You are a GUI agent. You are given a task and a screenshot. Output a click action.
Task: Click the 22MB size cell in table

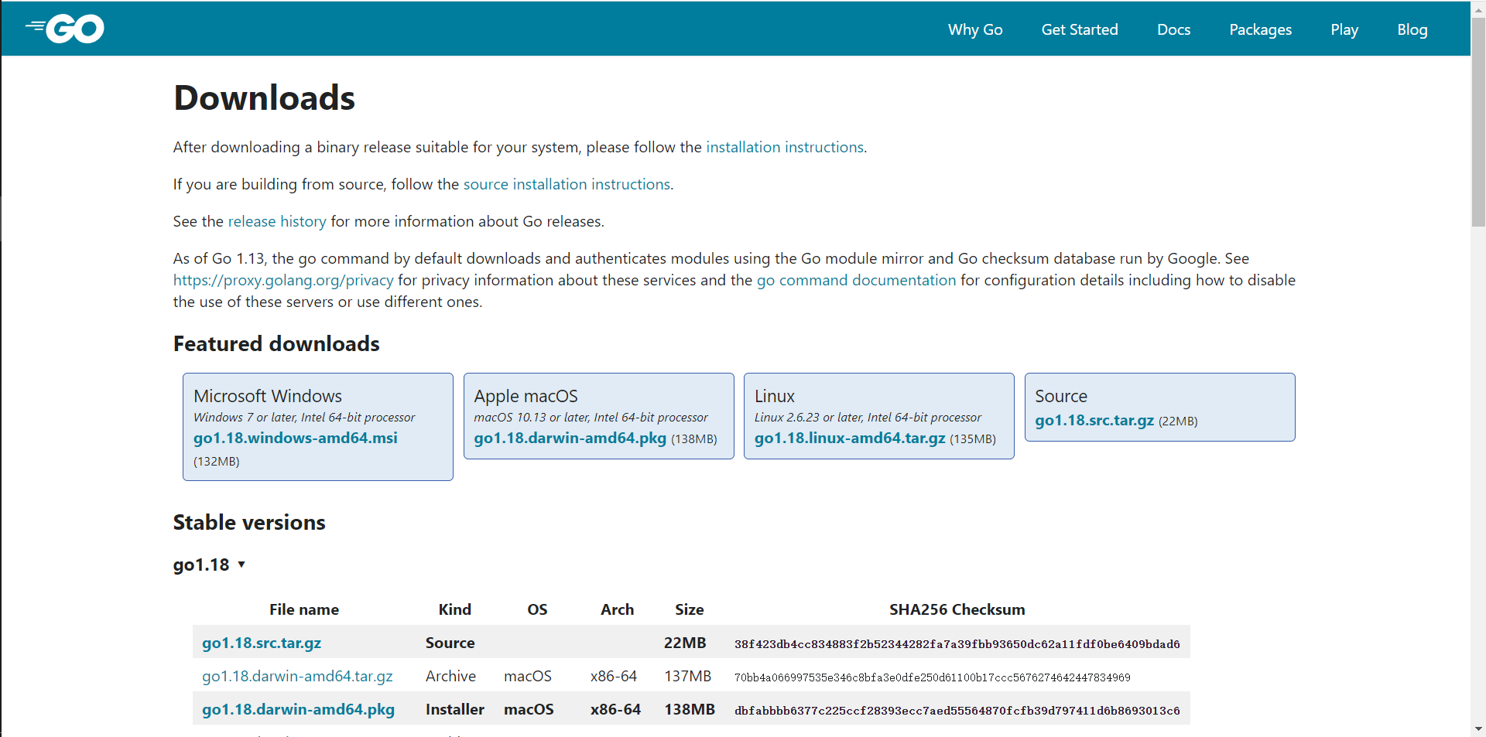pyautogui.click(x=685, y=643)
